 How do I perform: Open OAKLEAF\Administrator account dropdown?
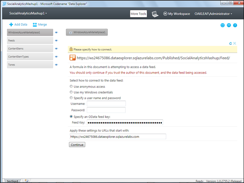pyautogui.click(x=213, y=14)
